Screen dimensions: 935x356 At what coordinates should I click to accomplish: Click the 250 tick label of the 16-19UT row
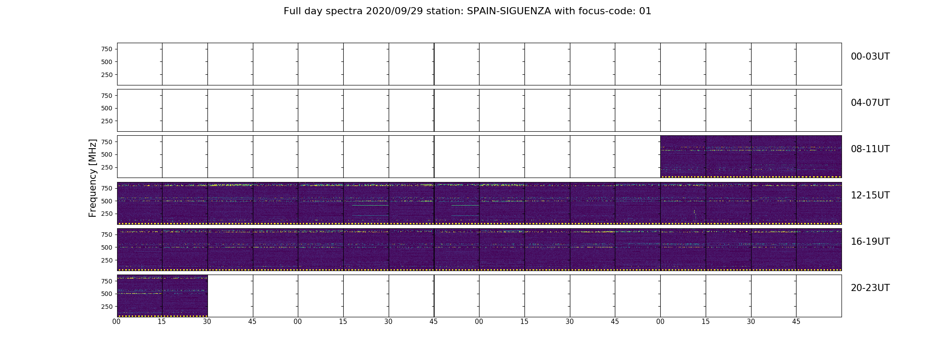pyautogui.click(x=107, y=260)
